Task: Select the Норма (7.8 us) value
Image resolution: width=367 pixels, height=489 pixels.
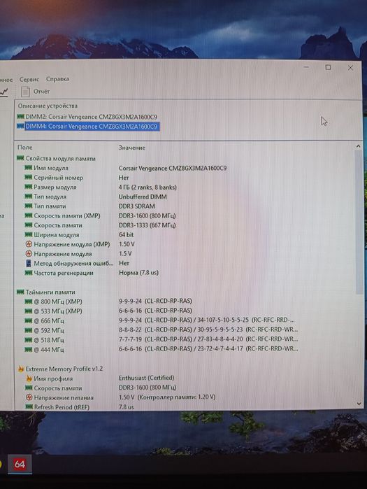Action: tap(138, 273)
